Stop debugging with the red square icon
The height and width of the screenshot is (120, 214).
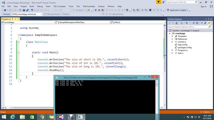coord(99,10)
